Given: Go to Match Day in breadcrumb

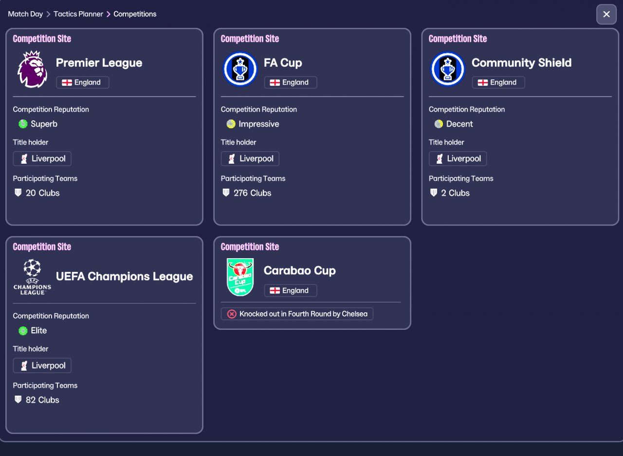Looking at the screenshot, I should point(25,14).
